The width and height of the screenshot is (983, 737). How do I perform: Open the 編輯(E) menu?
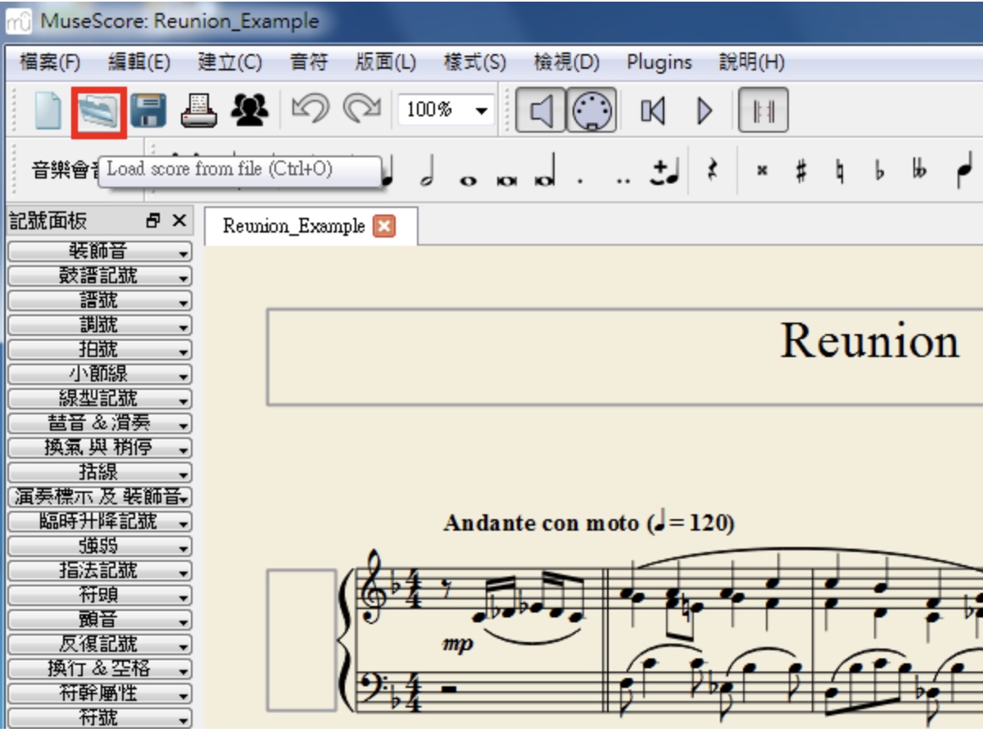[139, 62]
